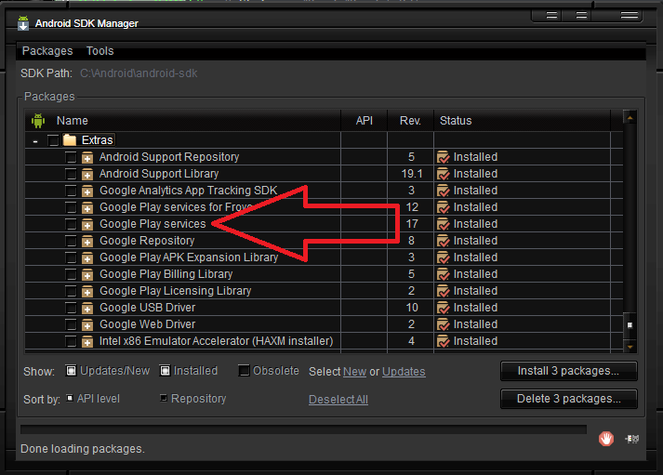
Task: Click package icon beside Google Play Licensing Library
Action: pos(87,291)
